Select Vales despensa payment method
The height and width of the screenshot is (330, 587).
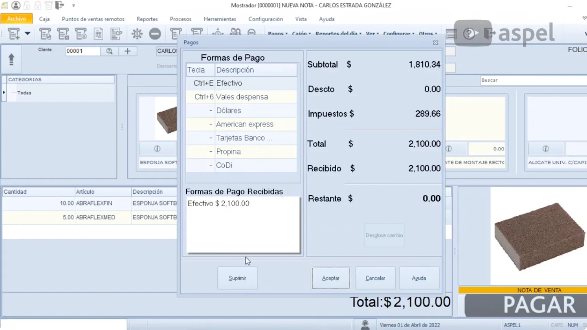241,97
